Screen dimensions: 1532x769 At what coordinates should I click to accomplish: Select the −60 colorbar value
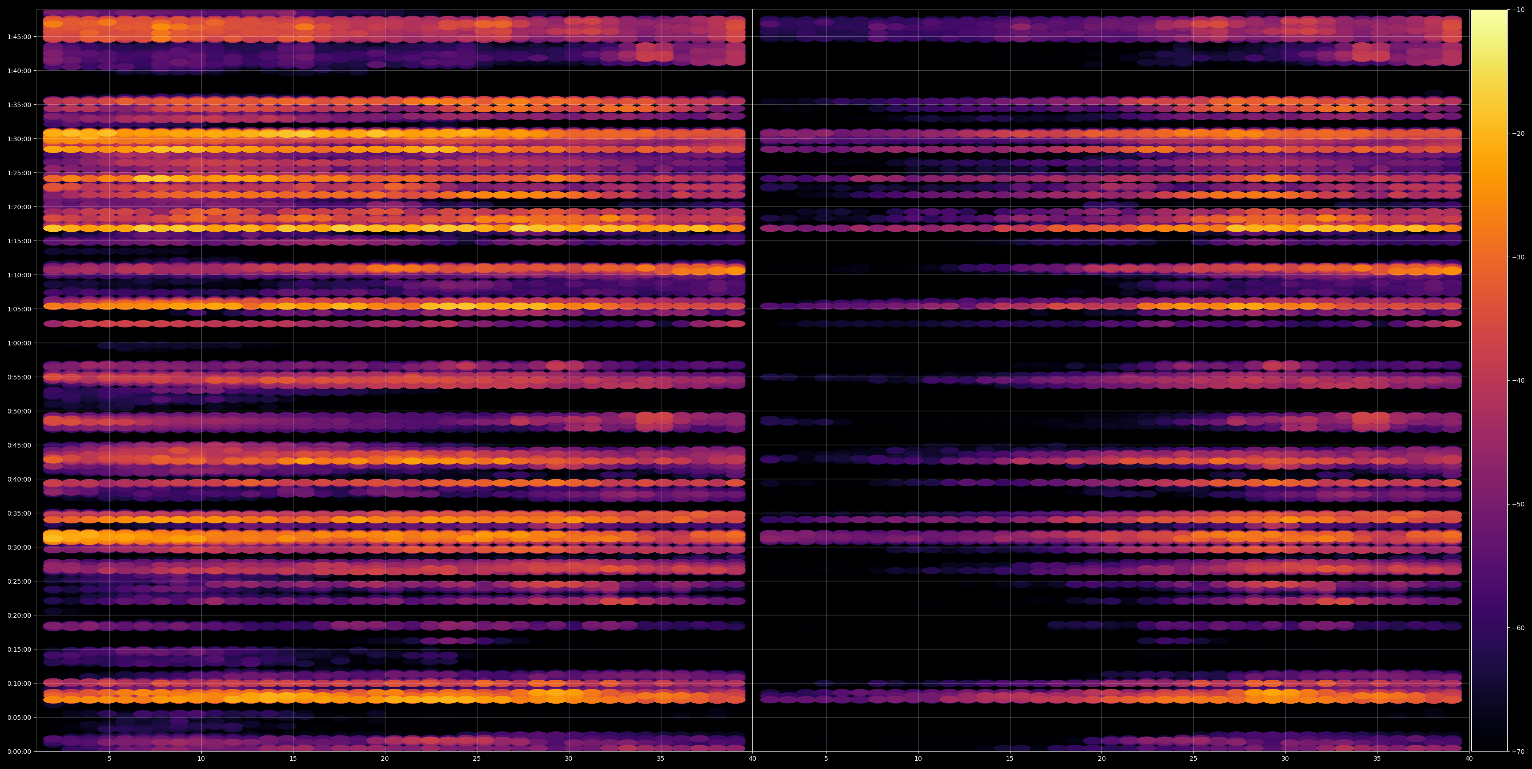click(x=1518, y=628)
